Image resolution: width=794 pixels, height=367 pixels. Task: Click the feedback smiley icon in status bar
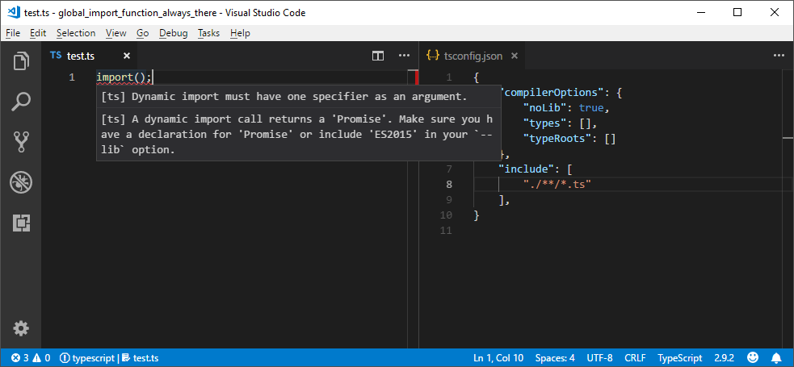pyautogui.click(x=753, y=358)
